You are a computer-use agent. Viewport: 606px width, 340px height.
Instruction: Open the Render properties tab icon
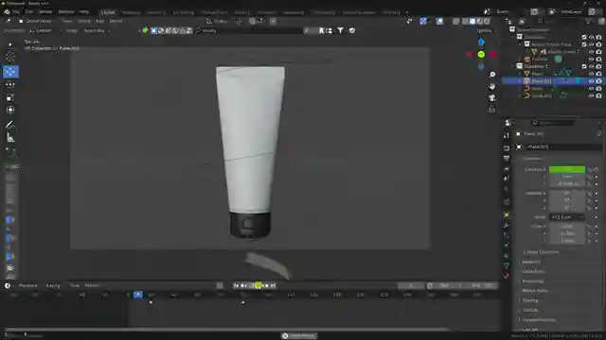pyautogui.click(x=507, y=148)
